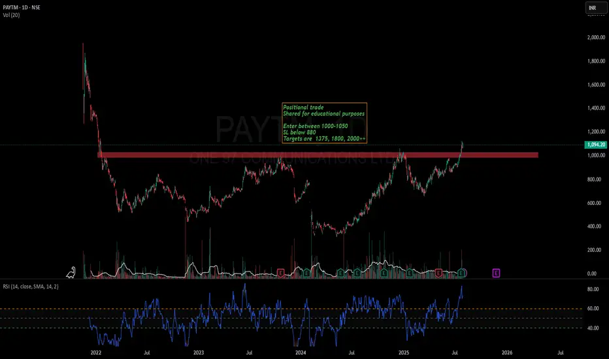Viewport: 609px width, 359px height.
Task: Click the green earnings marker just after the 2025 label
Action: tap(409, 273)
